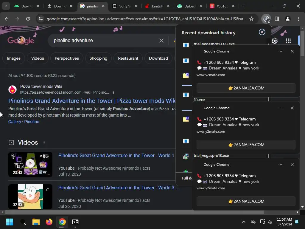Dismiss the second Google Chrome notification
305x229 pixels.
click(292, 108)
